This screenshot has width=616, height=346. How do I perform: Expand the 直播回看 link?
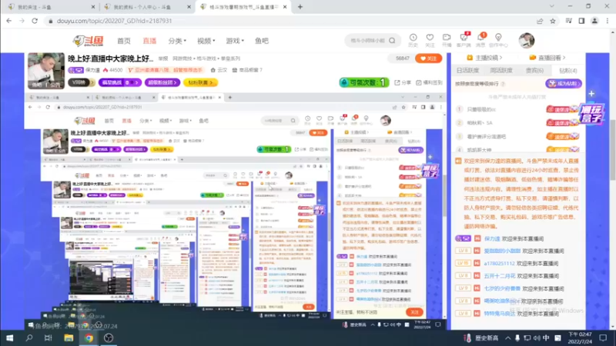[547, 58]
